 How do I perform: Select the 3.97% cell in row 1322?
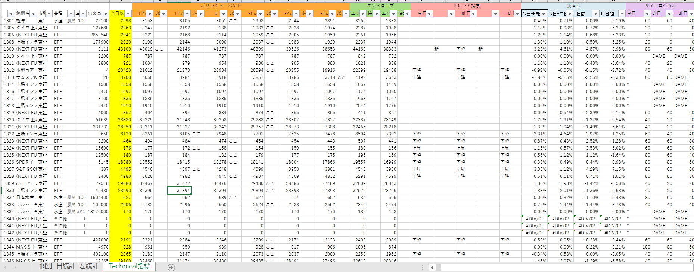click(x=586, y=134)
